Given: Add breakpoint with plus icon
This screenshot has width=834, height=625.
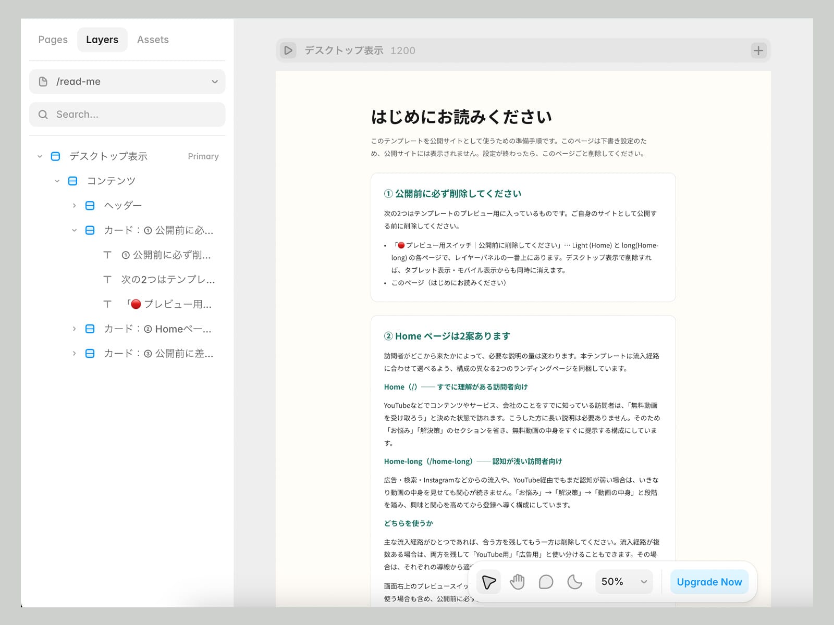Looking at the screenshot, I should coord(758,51).
